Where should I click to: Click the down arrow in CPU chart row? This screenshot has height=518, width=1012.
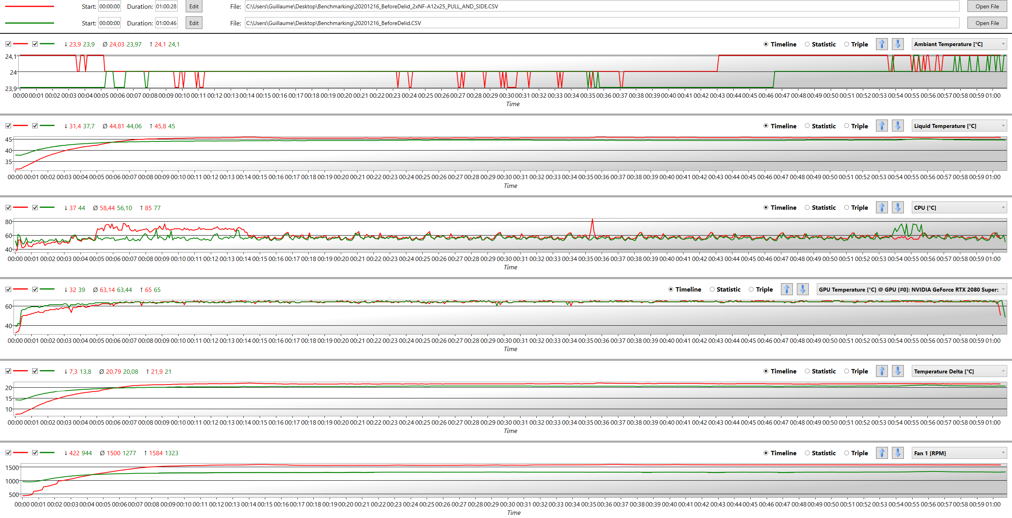(x=897, y=207)
